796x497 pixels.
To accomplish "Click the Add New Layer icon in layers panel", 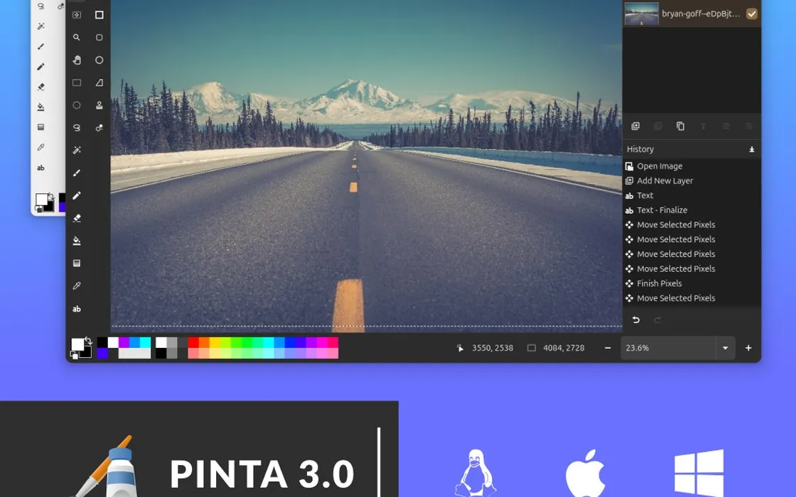I will tap(635, 126).
